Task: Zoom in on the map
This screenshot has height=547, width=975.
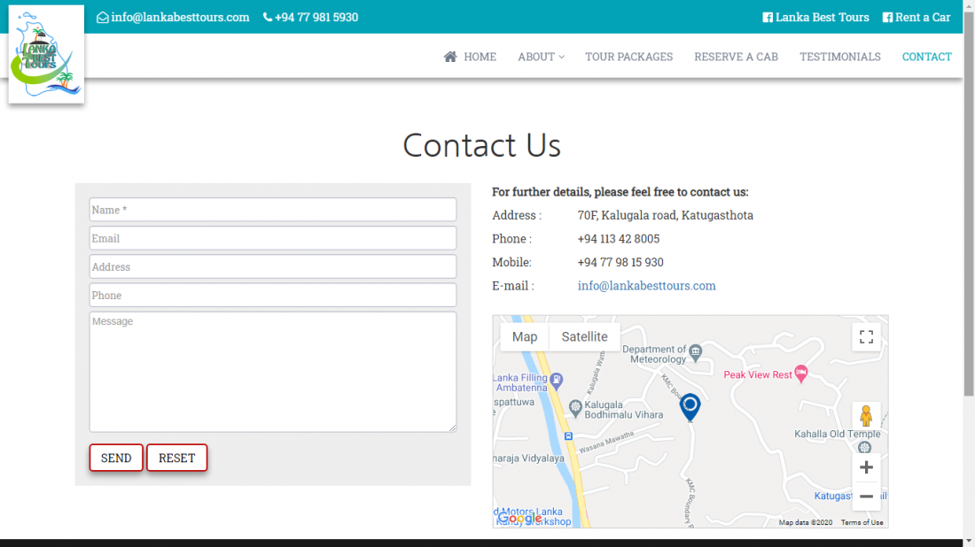Action: pyautogui.click(x=866, y=467)
